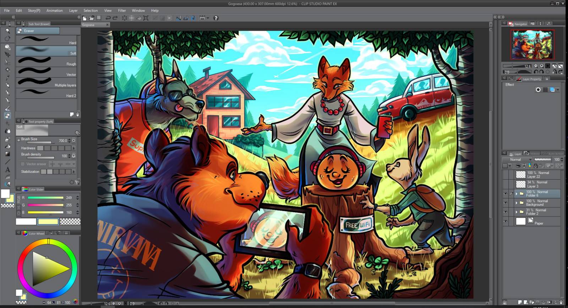Open layer color effect dropdown arrow
The image size is (568, 308).
pyautogui.click(x=558, y=90)
